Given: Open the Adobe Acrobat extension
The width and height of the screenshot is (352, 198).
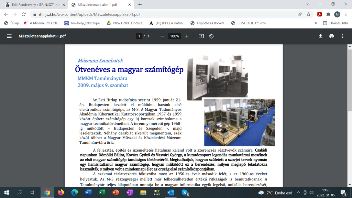Looking at the screenshot, I should click(319, 14).
